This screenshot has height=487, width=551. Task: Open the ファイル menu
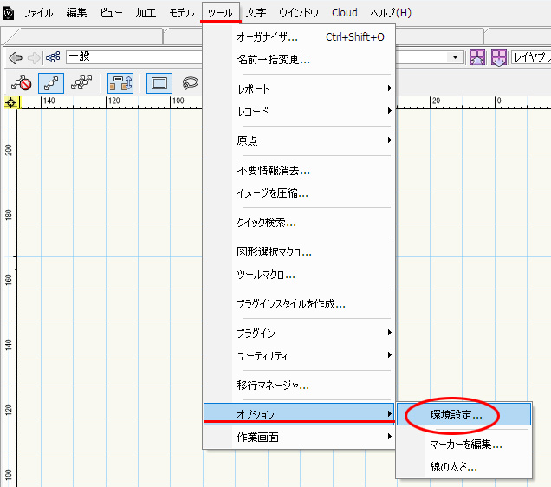tap(38, 13)
